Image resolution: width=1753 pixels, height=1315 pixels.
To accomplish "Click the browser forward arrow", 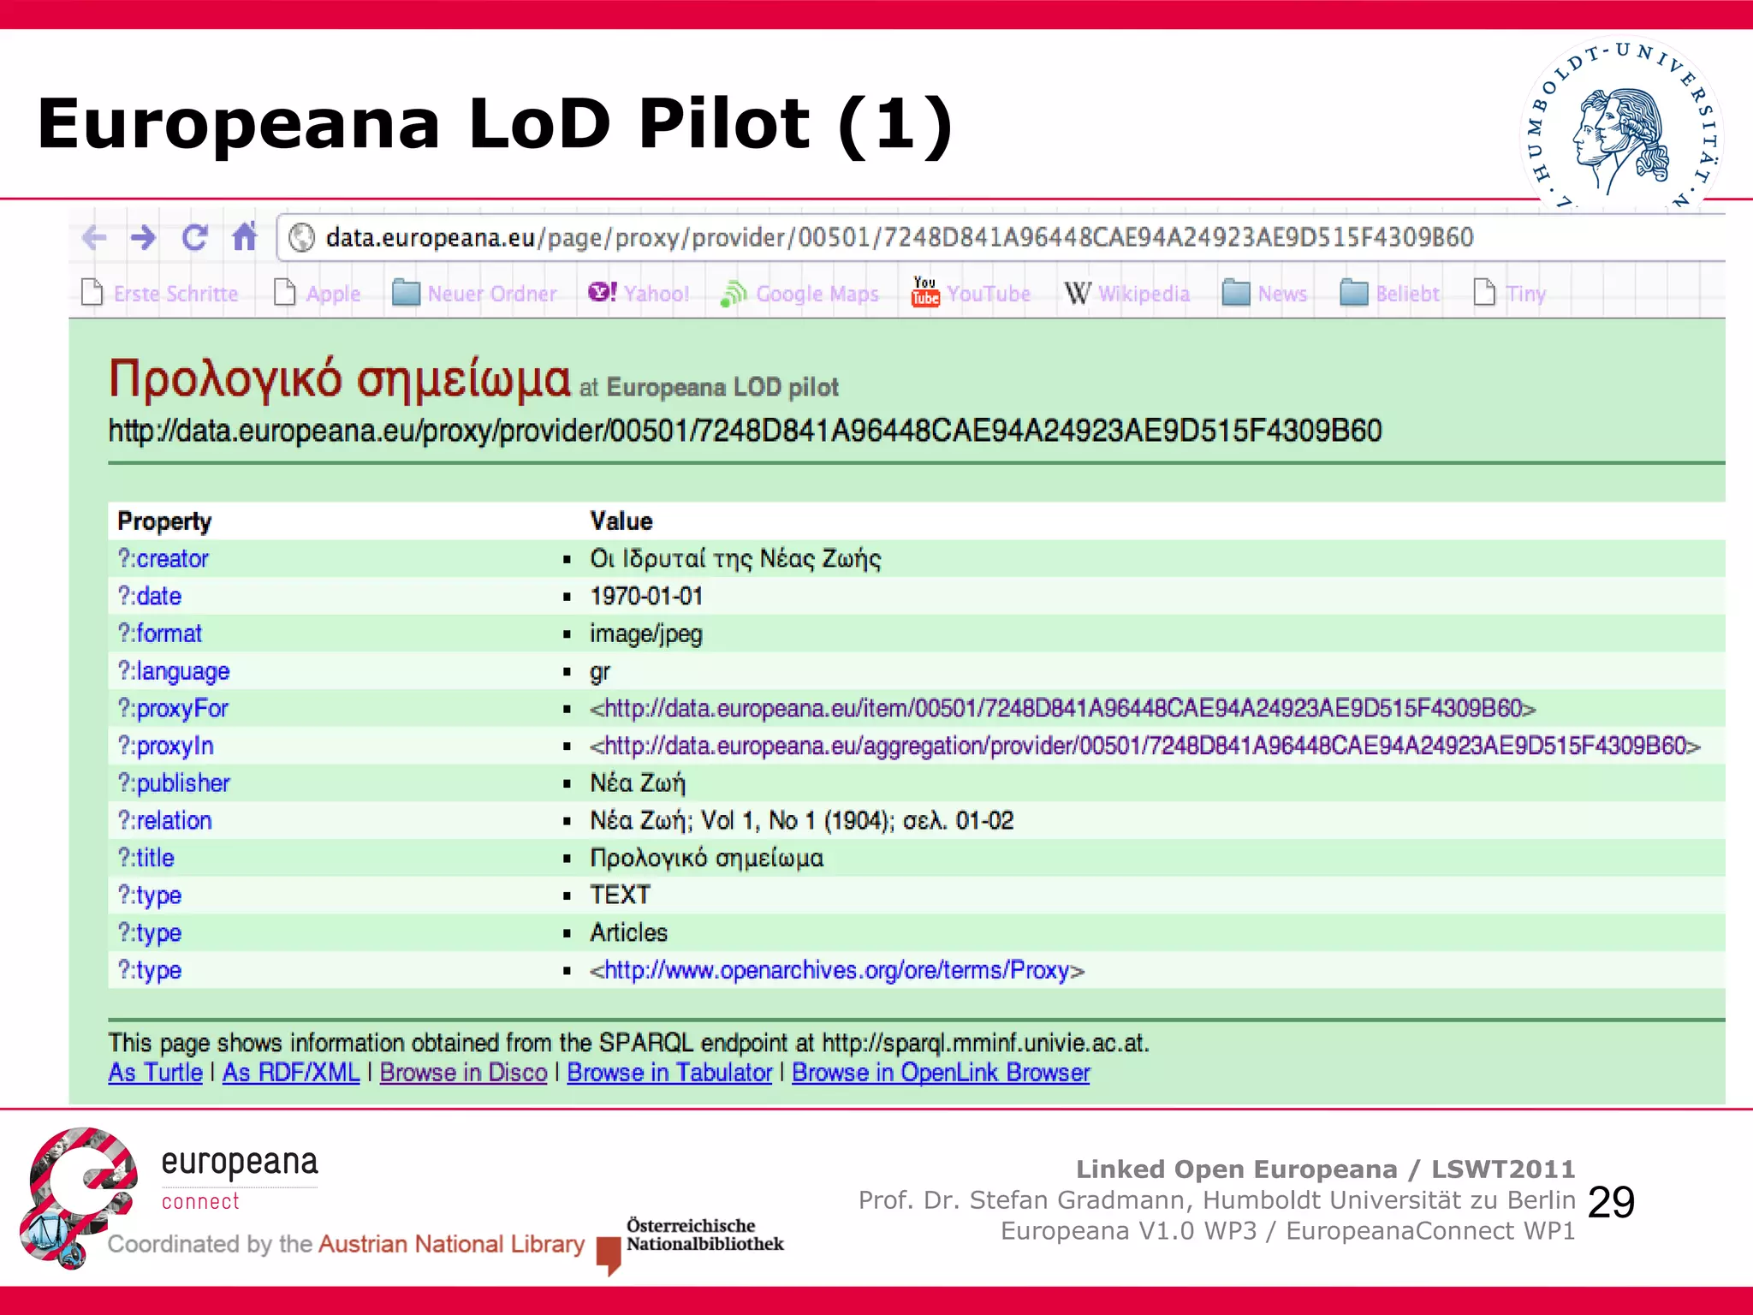I will [x=144, y=237].
